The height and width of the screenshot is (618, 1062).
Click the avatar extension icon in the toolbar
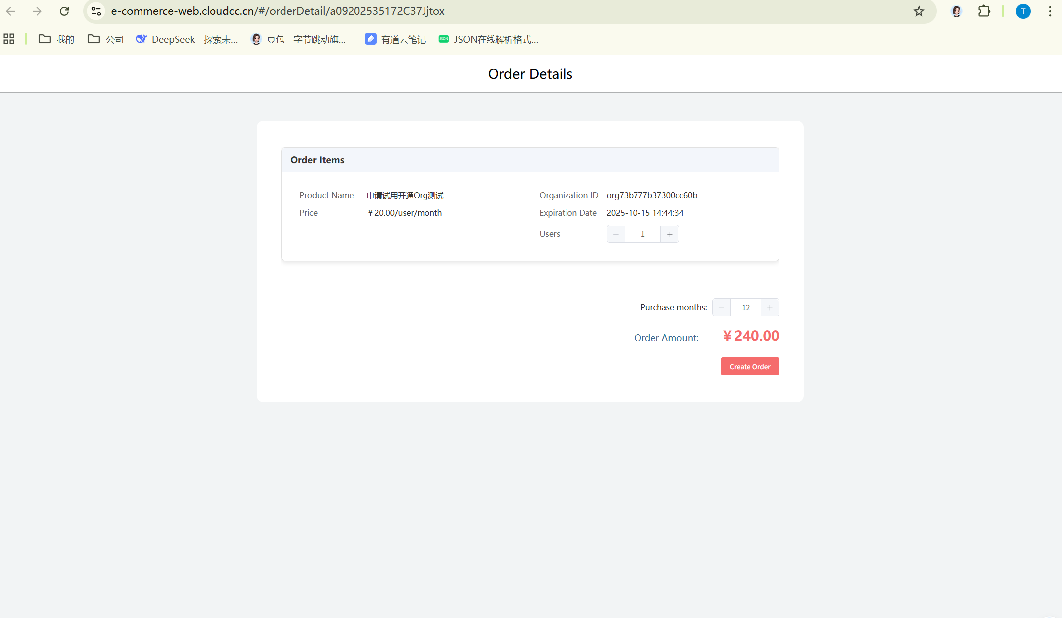(956, 11)
